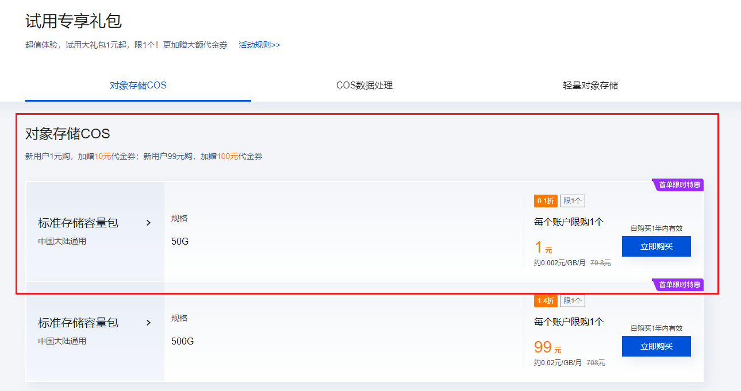Click the 约0.02元/GB/月 unit price
This screenshot has height=391, width=741.
point(558,363)
